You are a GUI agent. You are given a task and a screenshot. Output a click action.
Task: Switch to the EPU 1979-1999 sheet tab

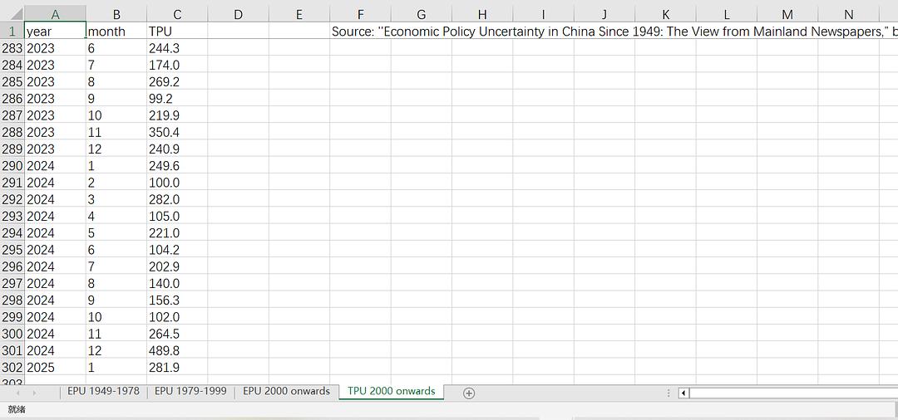coord(190,392)
